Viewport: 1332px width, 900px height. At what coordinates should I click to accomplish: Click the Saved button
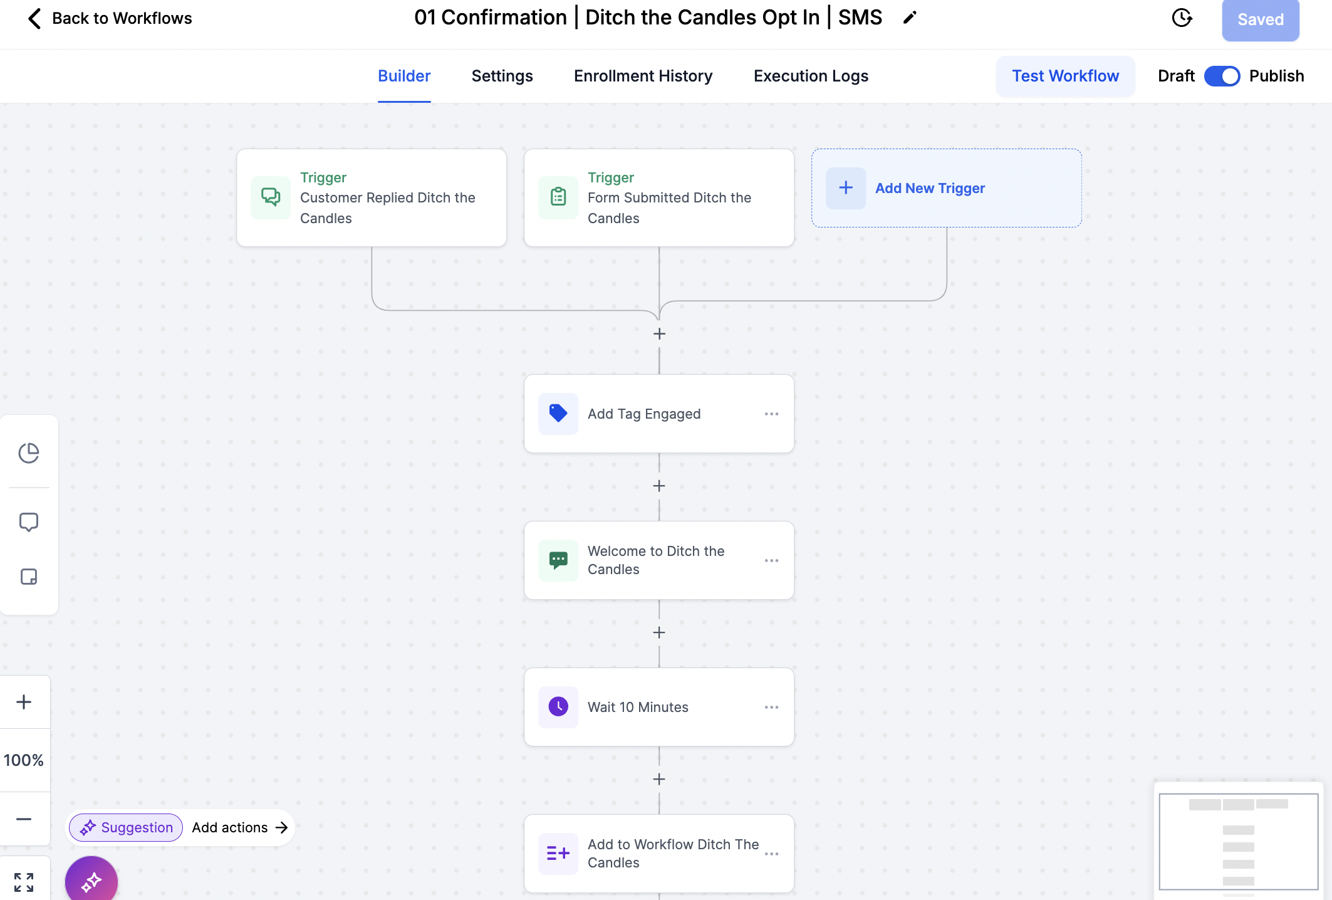click(1261, 19)
